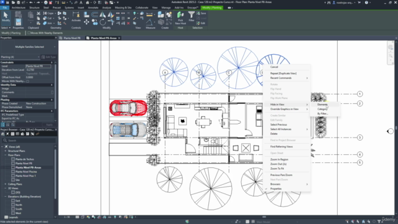Click the Text tool icon in quick access

tap(81, 2)
